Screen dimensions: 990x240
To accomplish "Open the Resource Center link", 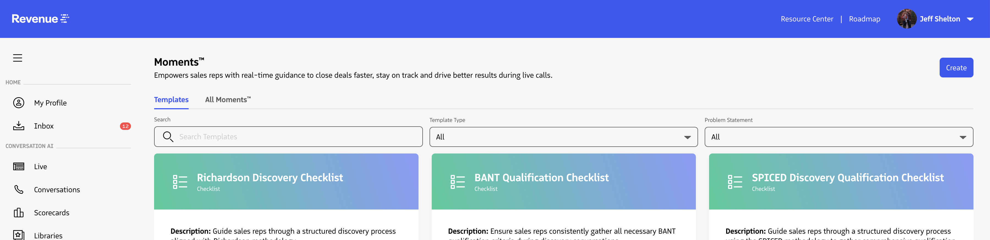I will click(x=807, y=19).
